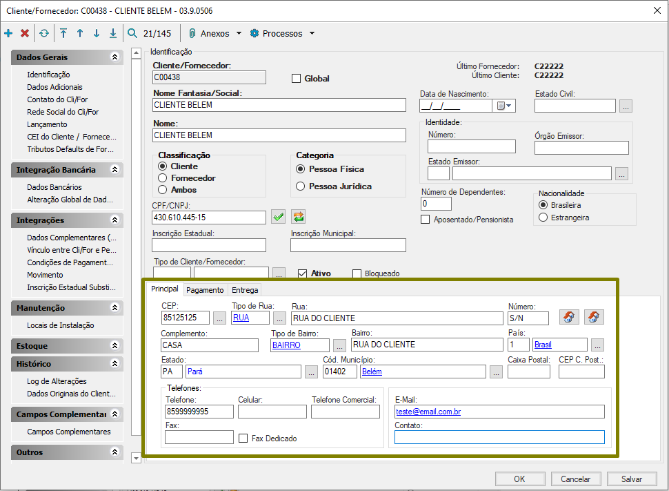The height and width of the screenshot is (491, 669).
Task: Click the Brasil country link
Action: tap(543, 345)
